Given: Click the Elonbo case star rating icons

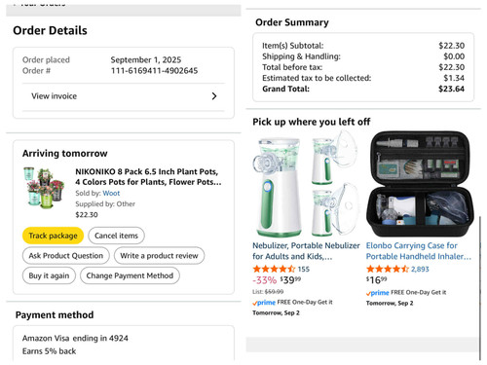Looking at the screenshot, I should (x=388, y=269).
